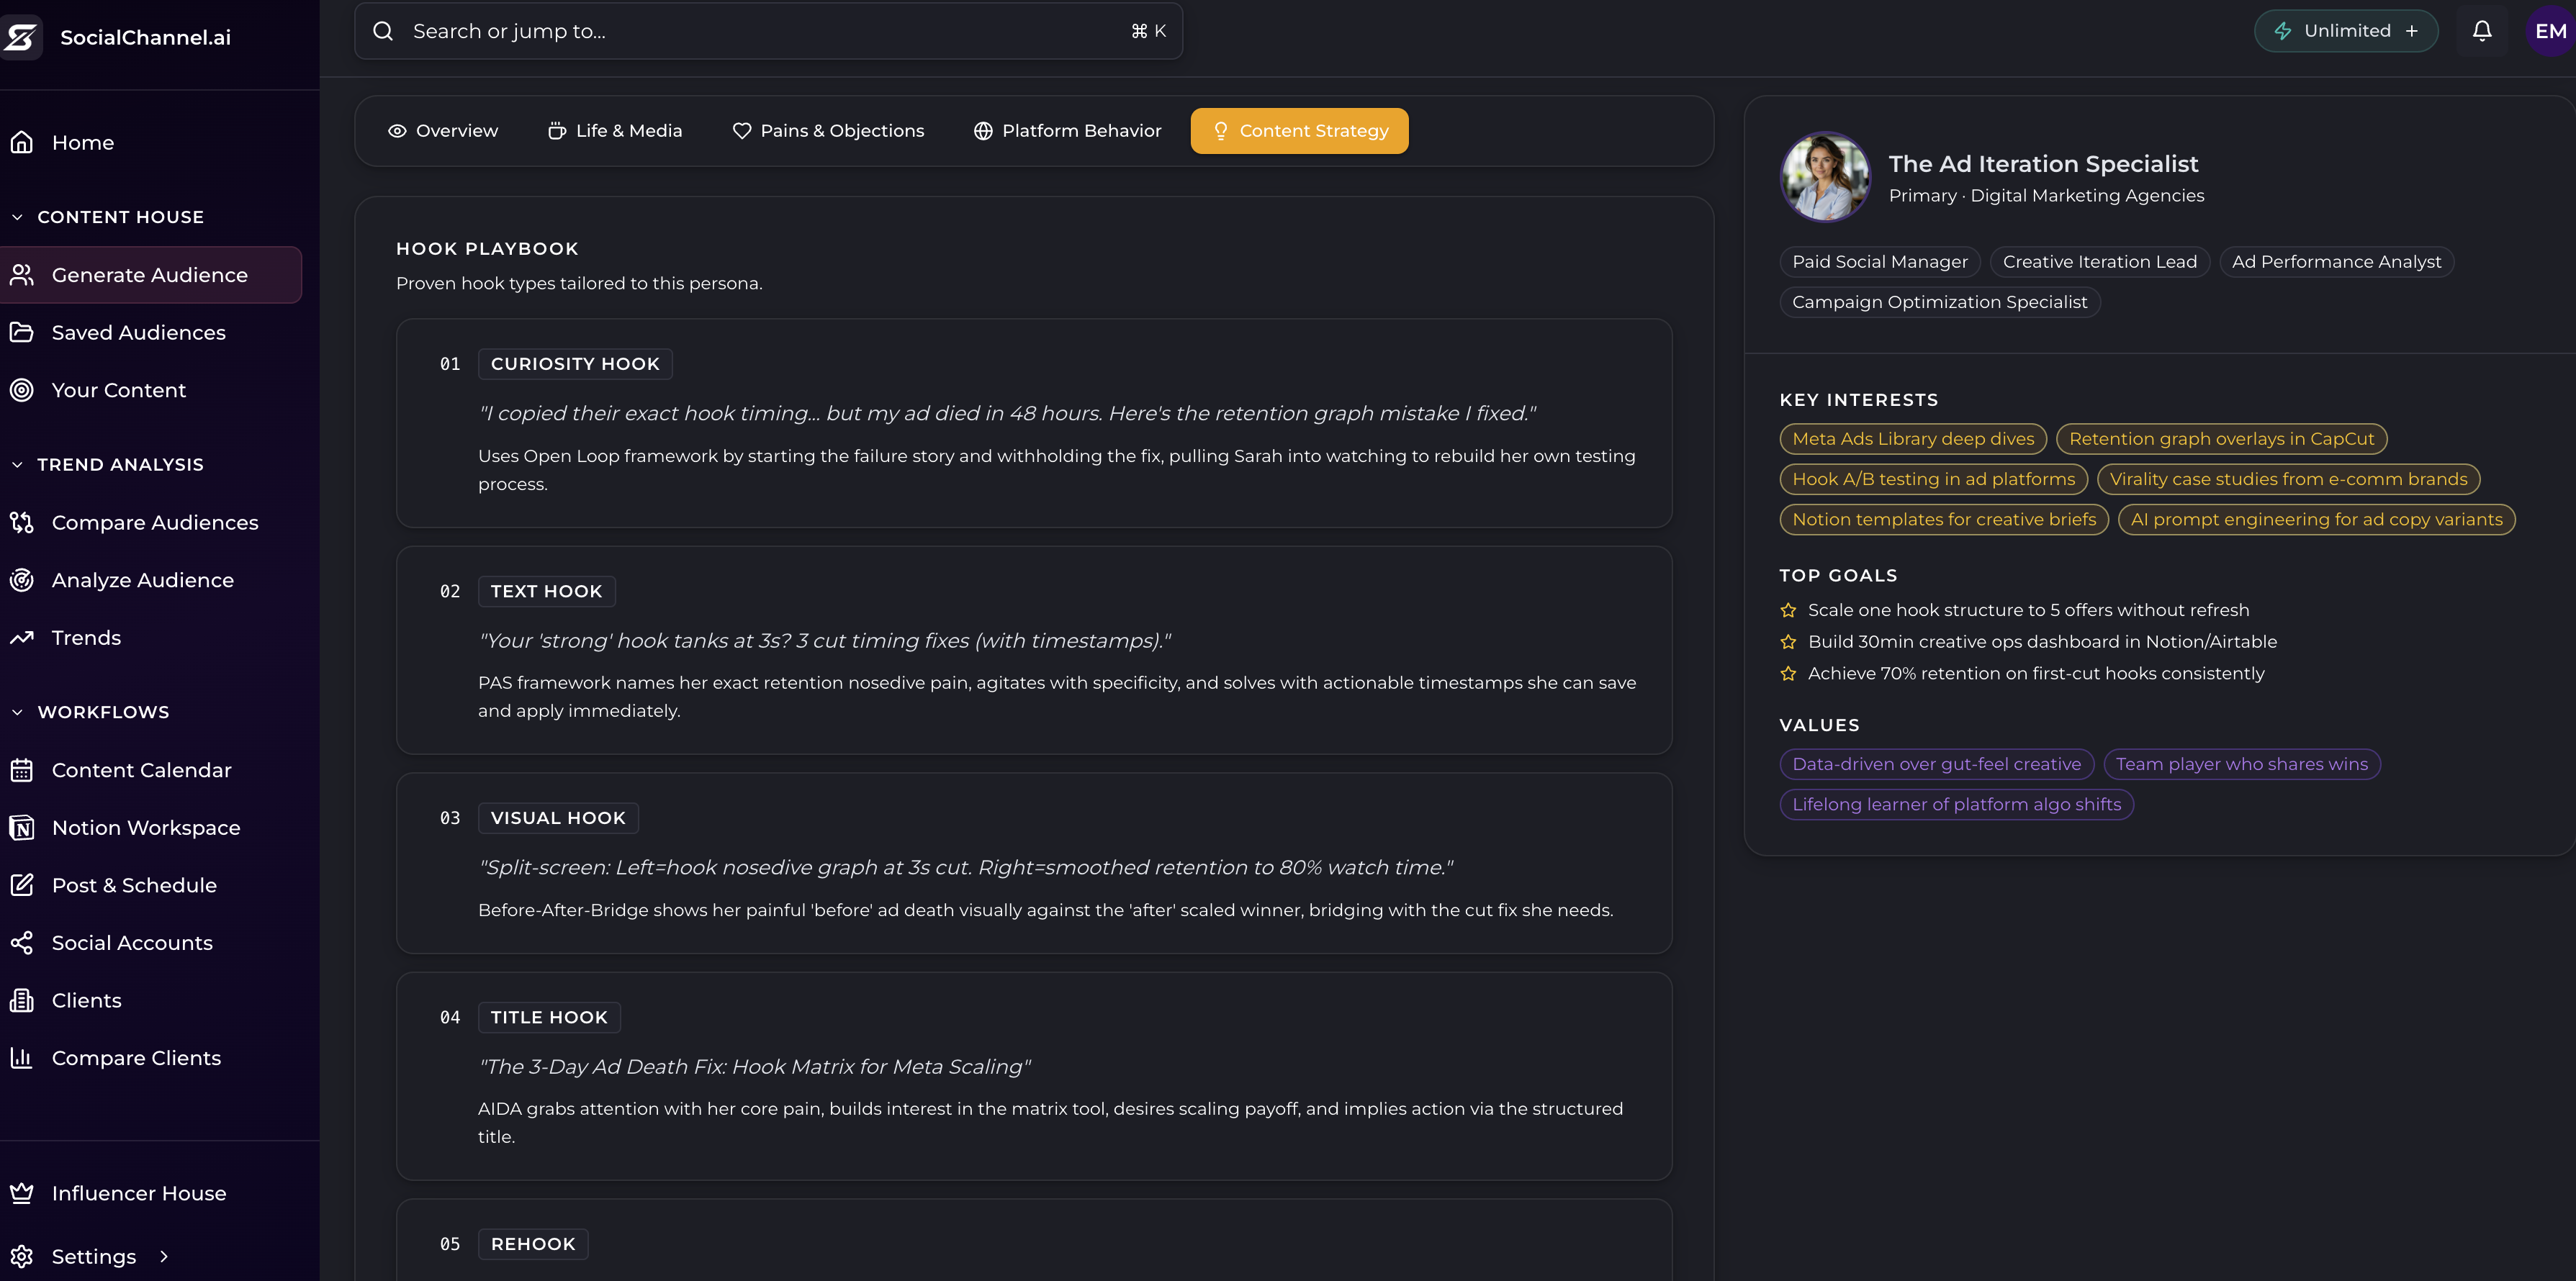Screen dimensions: 2576x1281
Task: Collapse the TREND ANALYSIS section
Action: (17, 465)
